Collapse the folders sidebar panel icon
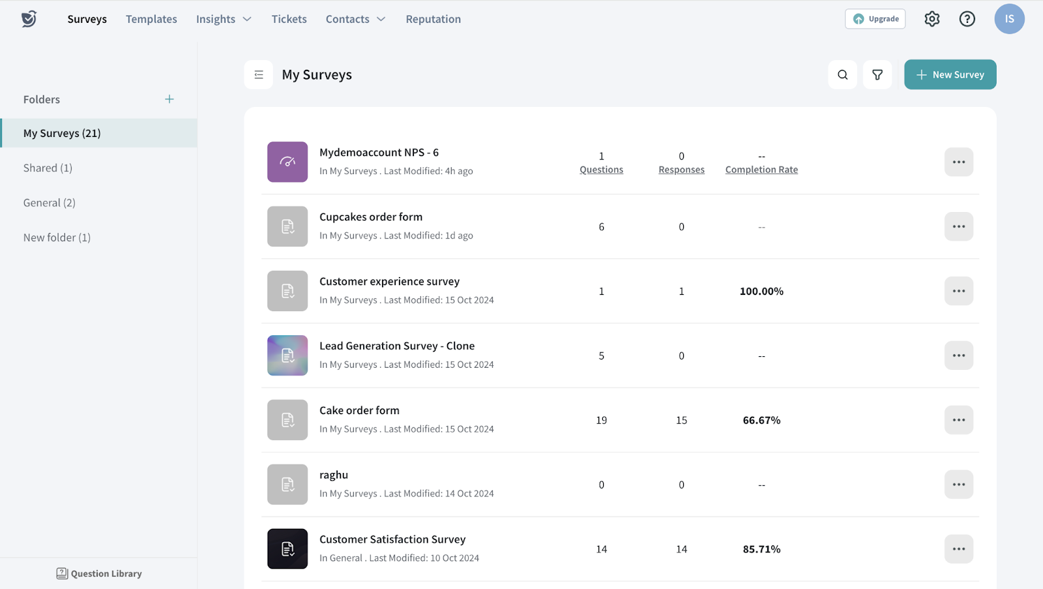 tap(259, 74)
